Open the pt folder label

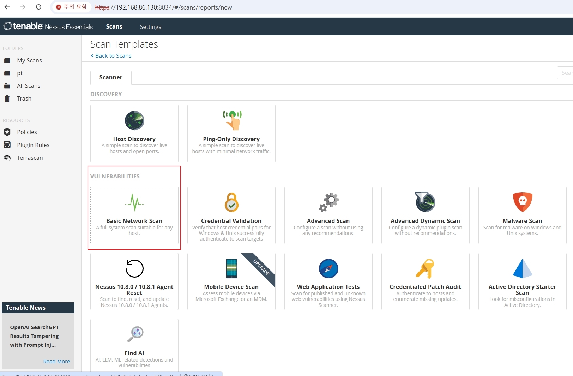(x=20, y=73)
